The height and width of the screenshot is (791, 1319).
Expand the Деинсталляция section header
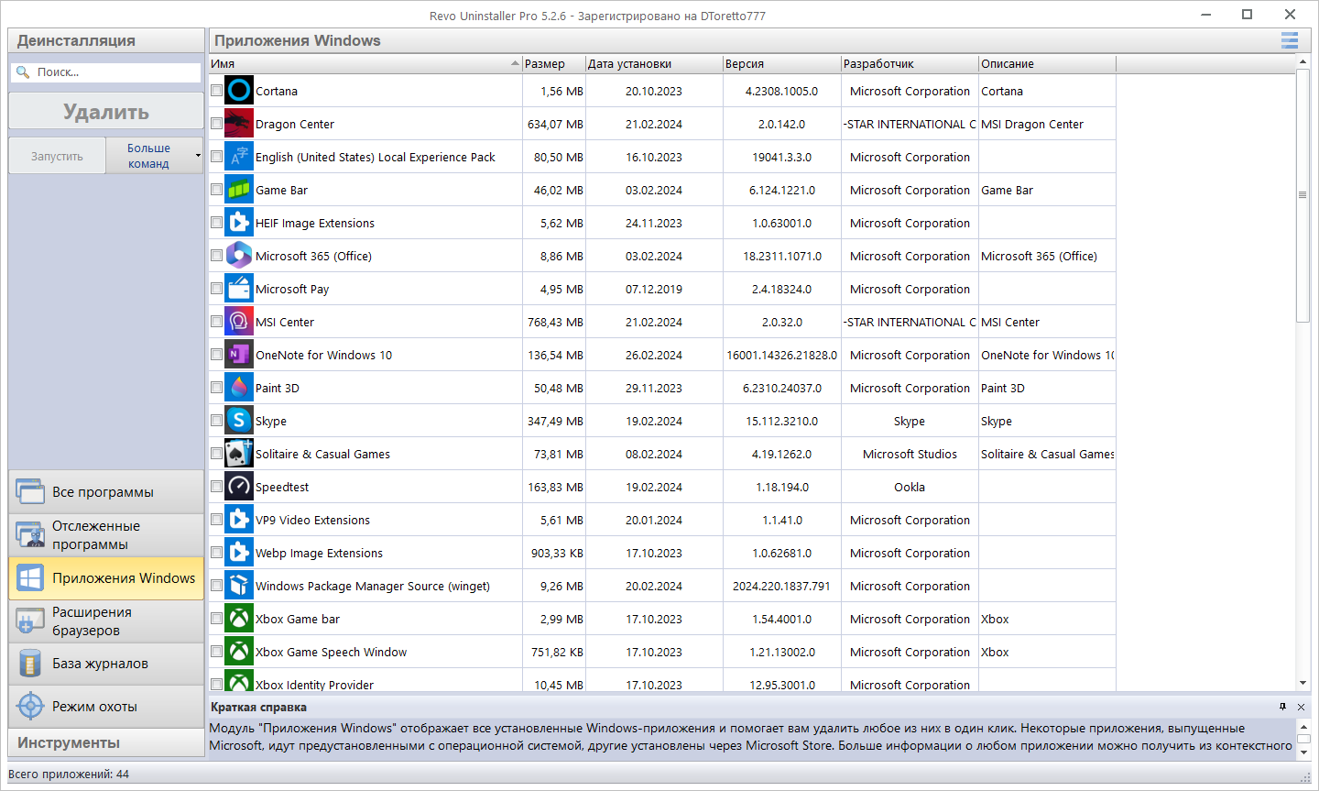(x=106, y=40)
